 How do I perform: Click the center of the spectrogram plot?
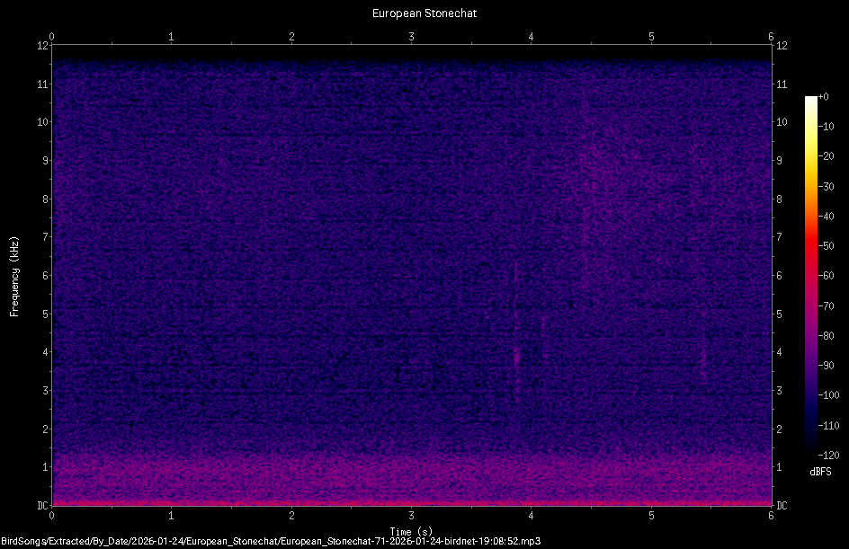click(x=411, y=275)
